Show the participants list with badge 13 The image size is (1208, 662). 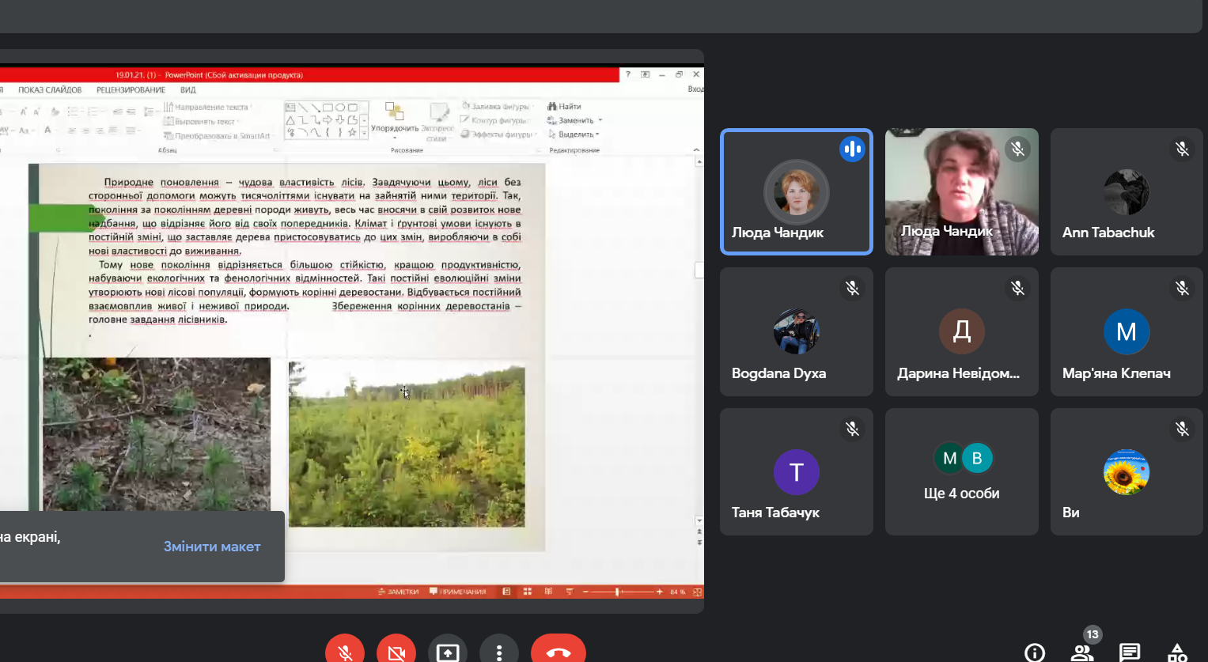1082,652
